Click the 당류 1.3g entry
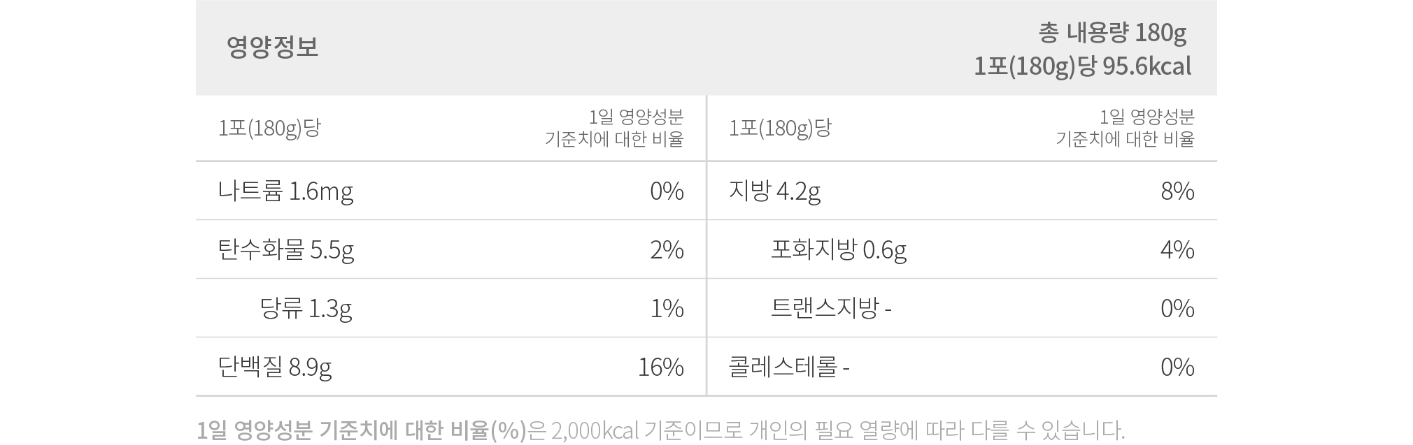Image resolution: width=1413 pixels, height=445 pixels. click(306, 309)
